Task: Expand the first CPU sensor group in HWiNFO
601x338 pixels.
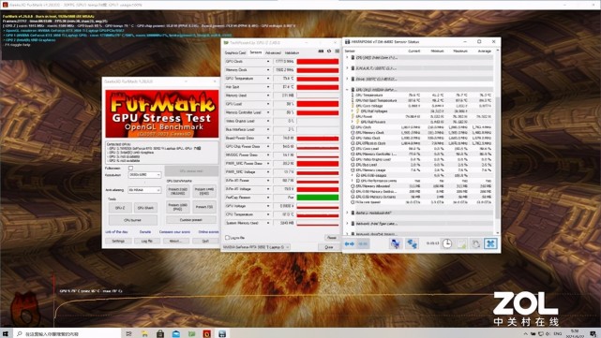Action: (347, 58)
